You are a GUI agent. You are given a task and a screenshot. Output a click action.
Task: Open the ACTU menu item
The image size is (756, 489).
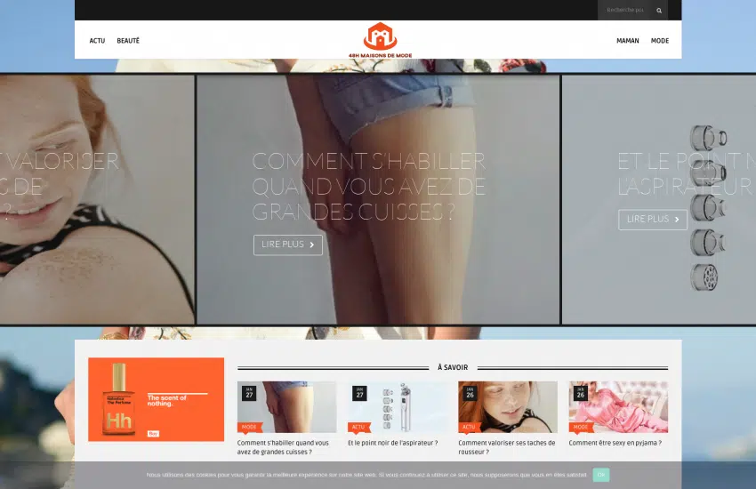pyautogui.click(x=97, y=41)
